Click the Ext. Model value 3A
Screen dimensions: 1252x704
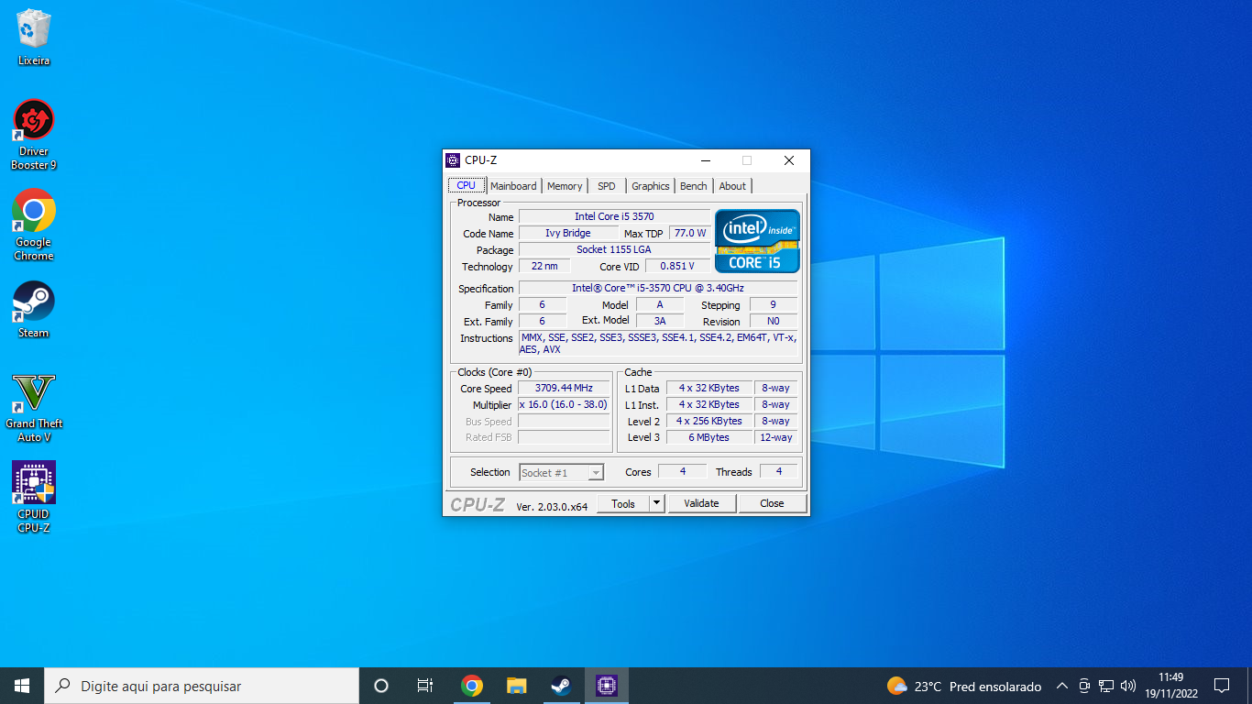[x=659, y=321]
